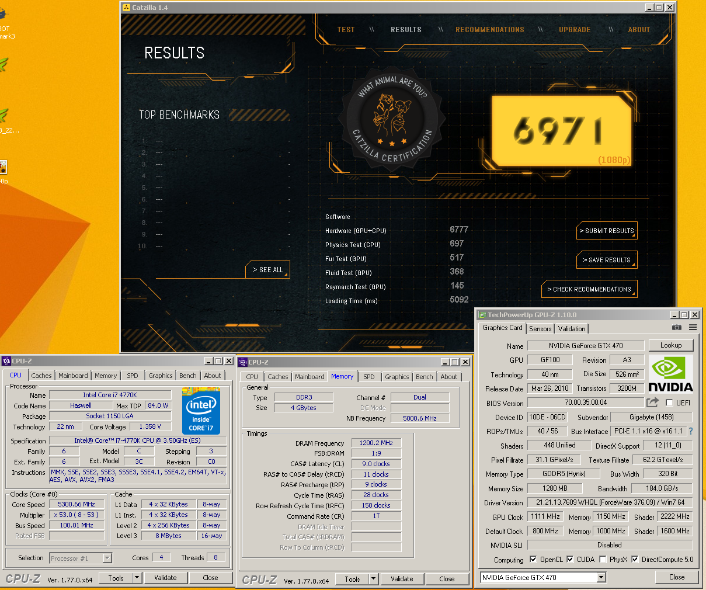
Task: Open the RECOMMENDATIONS tab in Catzilla
Action: [x=490, y=29]
